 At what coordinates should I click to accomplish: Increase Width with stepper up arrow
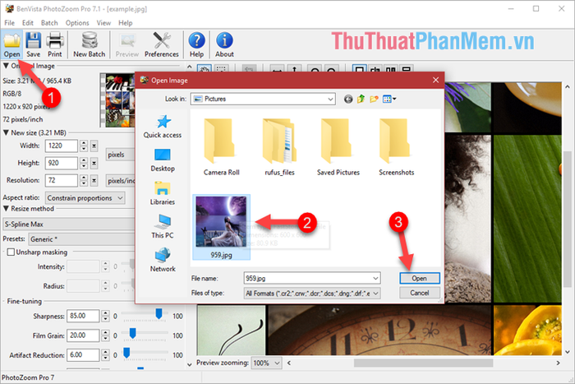(x=84, y=143)
